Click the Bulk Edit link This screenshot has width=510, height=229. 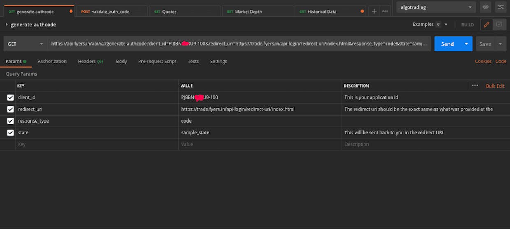click(495, 86)
